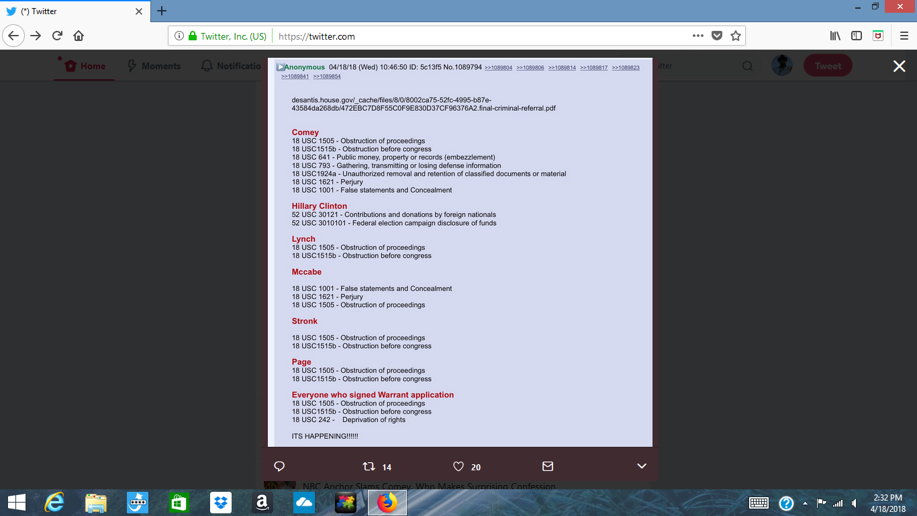Click the reply speech bubble icon
The width and height of the screenshot is (917, 516).
(x=280, y=466)
